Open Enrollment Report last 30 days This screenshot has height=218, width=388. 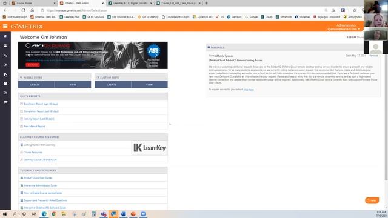[41, 104]
